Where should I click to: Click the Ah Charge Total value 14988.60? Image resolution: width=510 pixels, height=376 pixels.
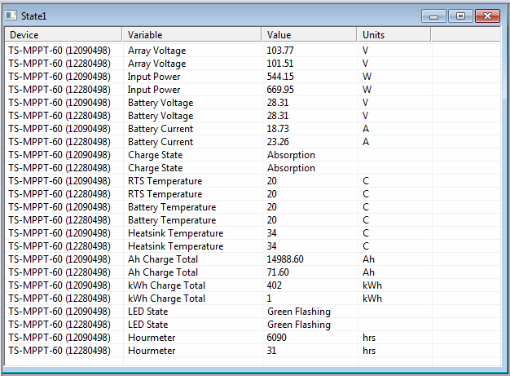285,259
